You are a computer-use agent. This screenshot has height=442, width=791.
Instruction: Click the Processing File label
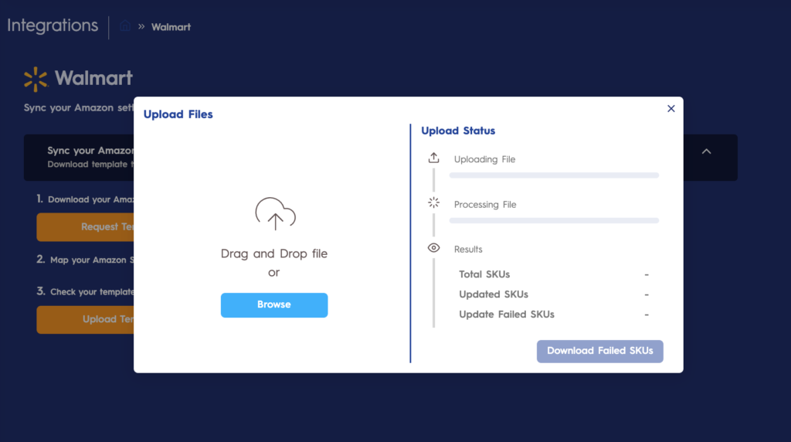click(x=485, y=205)
